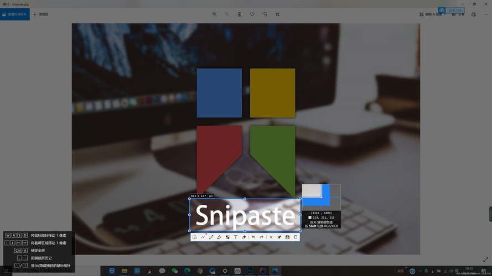Switch to Photos app on taskbar
492x276 pixels.
tap(275, 271)
